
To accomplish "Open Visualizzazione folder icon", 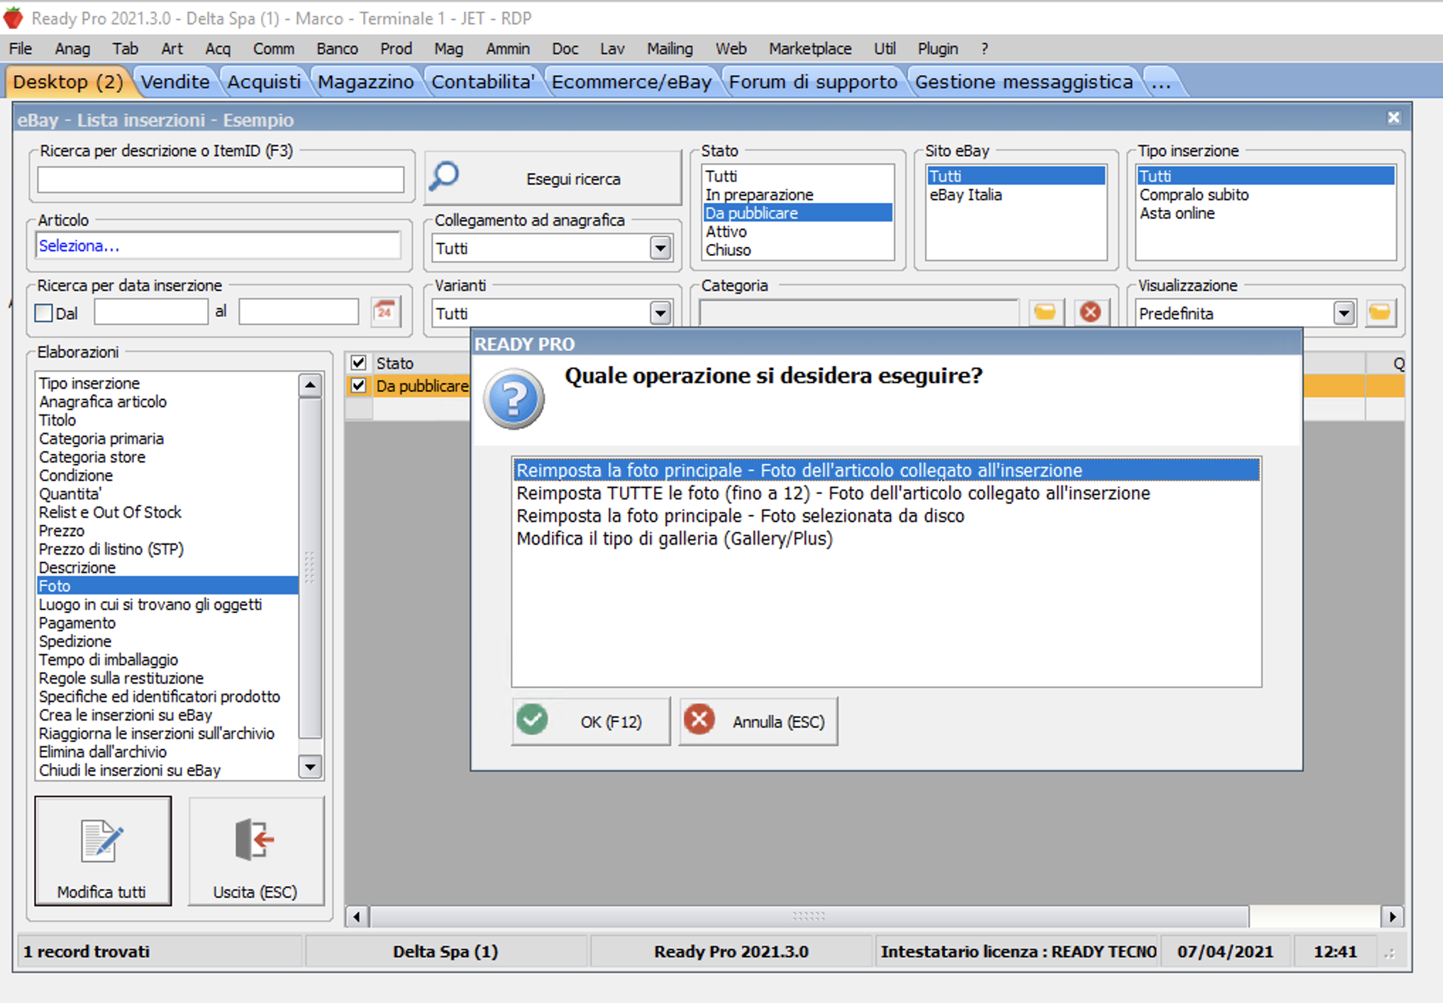I will point(1380,312).
